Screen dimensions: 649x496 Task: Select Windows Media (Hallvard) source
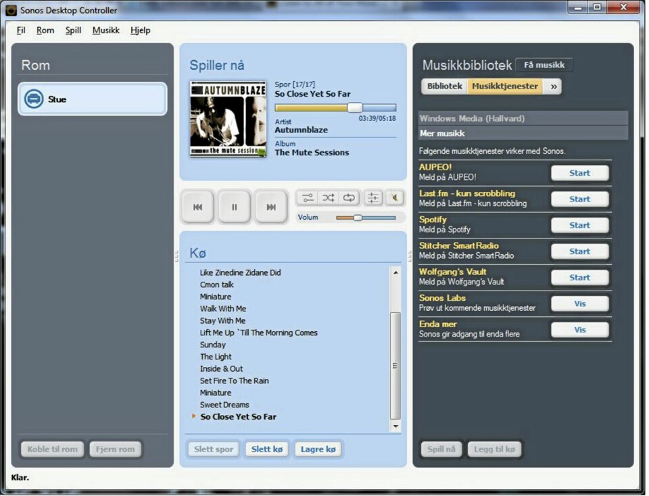[523, 118]
